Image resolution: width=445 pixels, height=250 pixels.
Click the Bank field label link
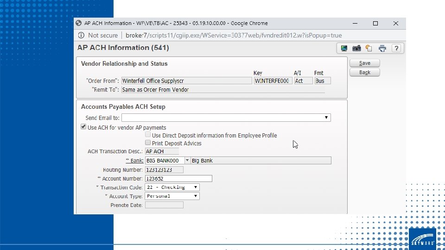click(x=134, y=161)
